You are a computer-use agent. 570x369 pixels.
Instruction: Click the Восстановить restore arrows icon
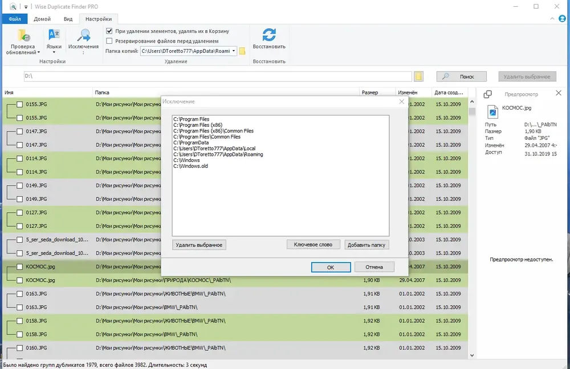click(x=269, y=35)
